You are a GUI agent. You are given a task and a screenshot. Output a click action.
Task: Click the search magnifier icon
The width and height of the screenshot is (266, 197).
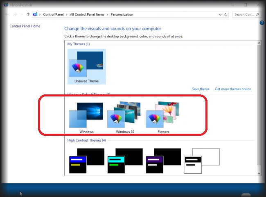point(257,15)
